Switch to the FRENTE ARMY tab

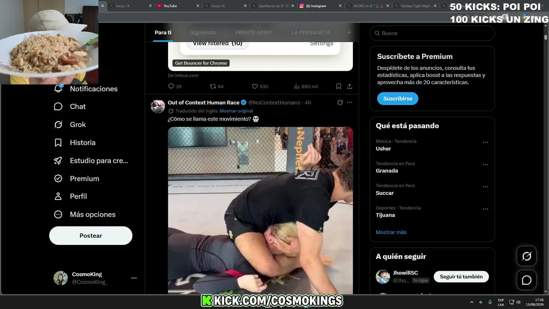click(253, 33)
